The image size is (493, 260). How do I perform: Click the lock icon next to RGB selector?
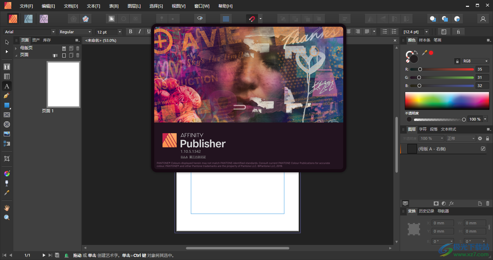click(x=457, y=61)
